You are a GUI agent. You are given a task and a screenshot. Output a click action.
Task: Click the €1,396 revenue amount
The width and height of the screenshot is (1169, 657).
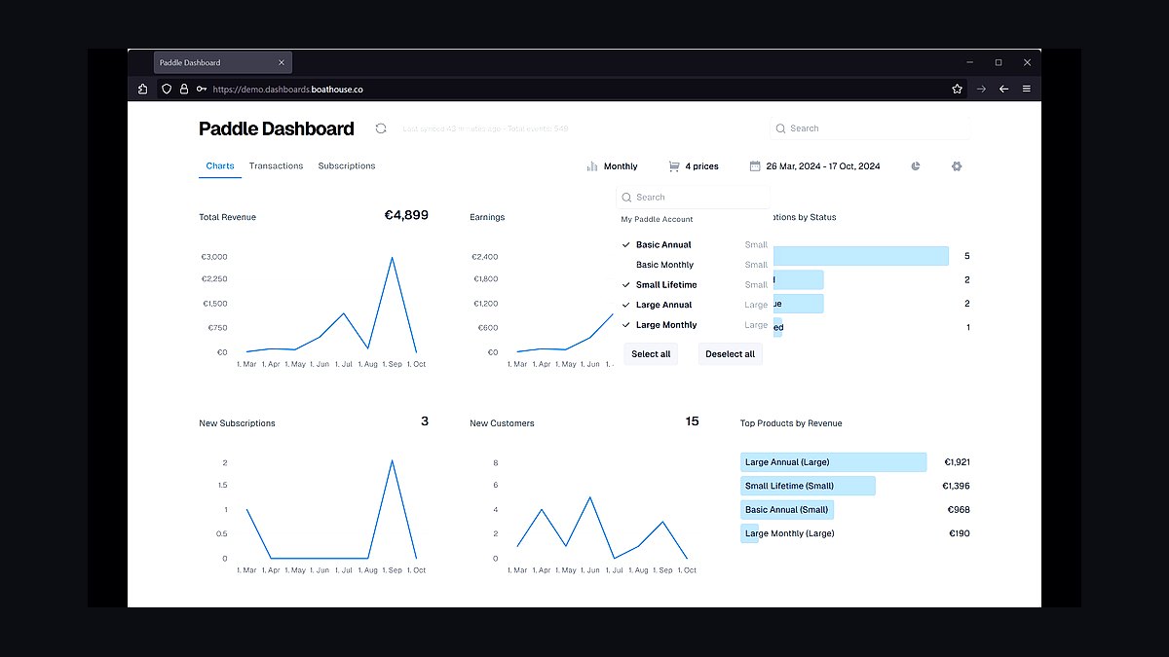[x=956, y=486]
